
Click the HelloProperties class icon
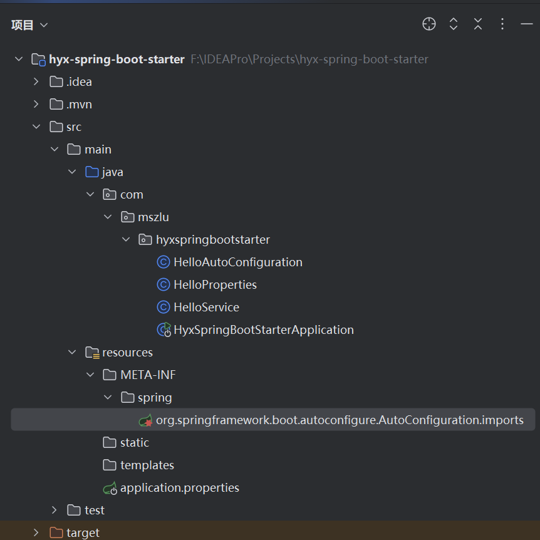[164, 284]
